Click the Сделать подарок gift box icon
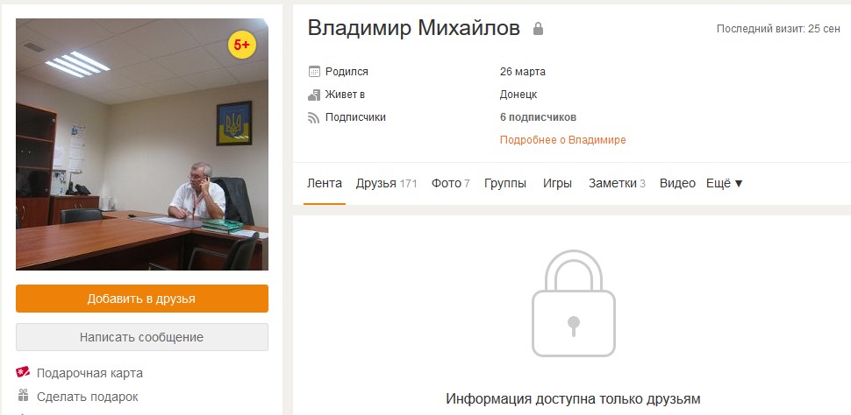This screenshot has height=415, width=851. point(23,396)
